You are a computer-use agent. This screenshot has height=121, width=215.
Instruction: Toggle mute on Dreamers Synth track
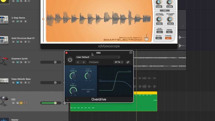pyautogui.click(x=17, y=62)
